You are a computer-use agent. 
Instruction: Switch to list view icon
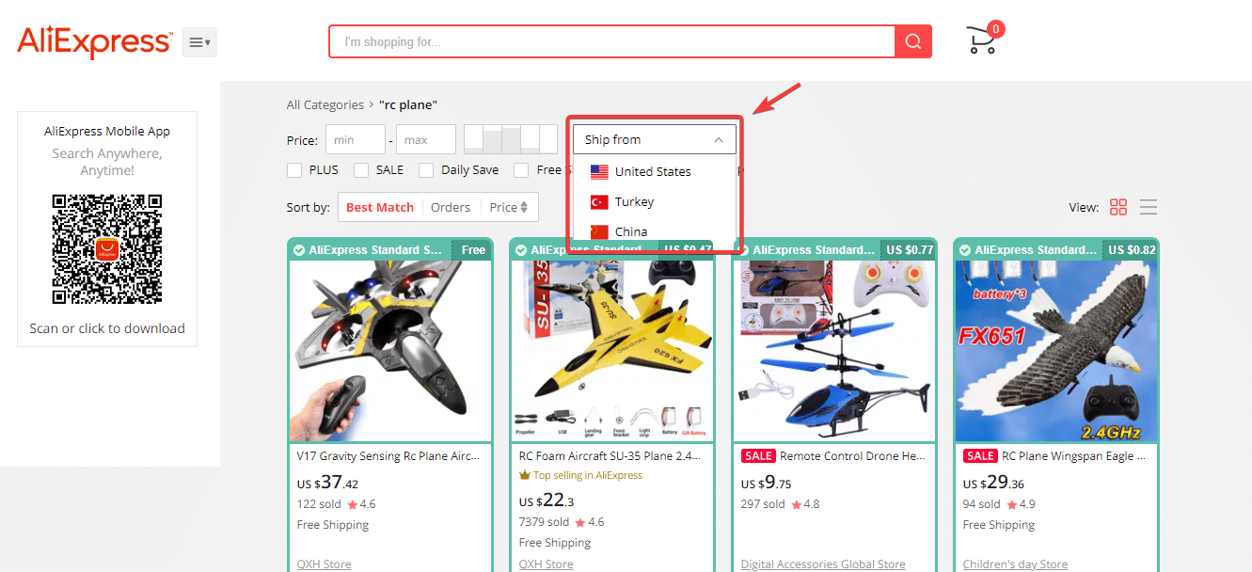(x=1148, y=207)
